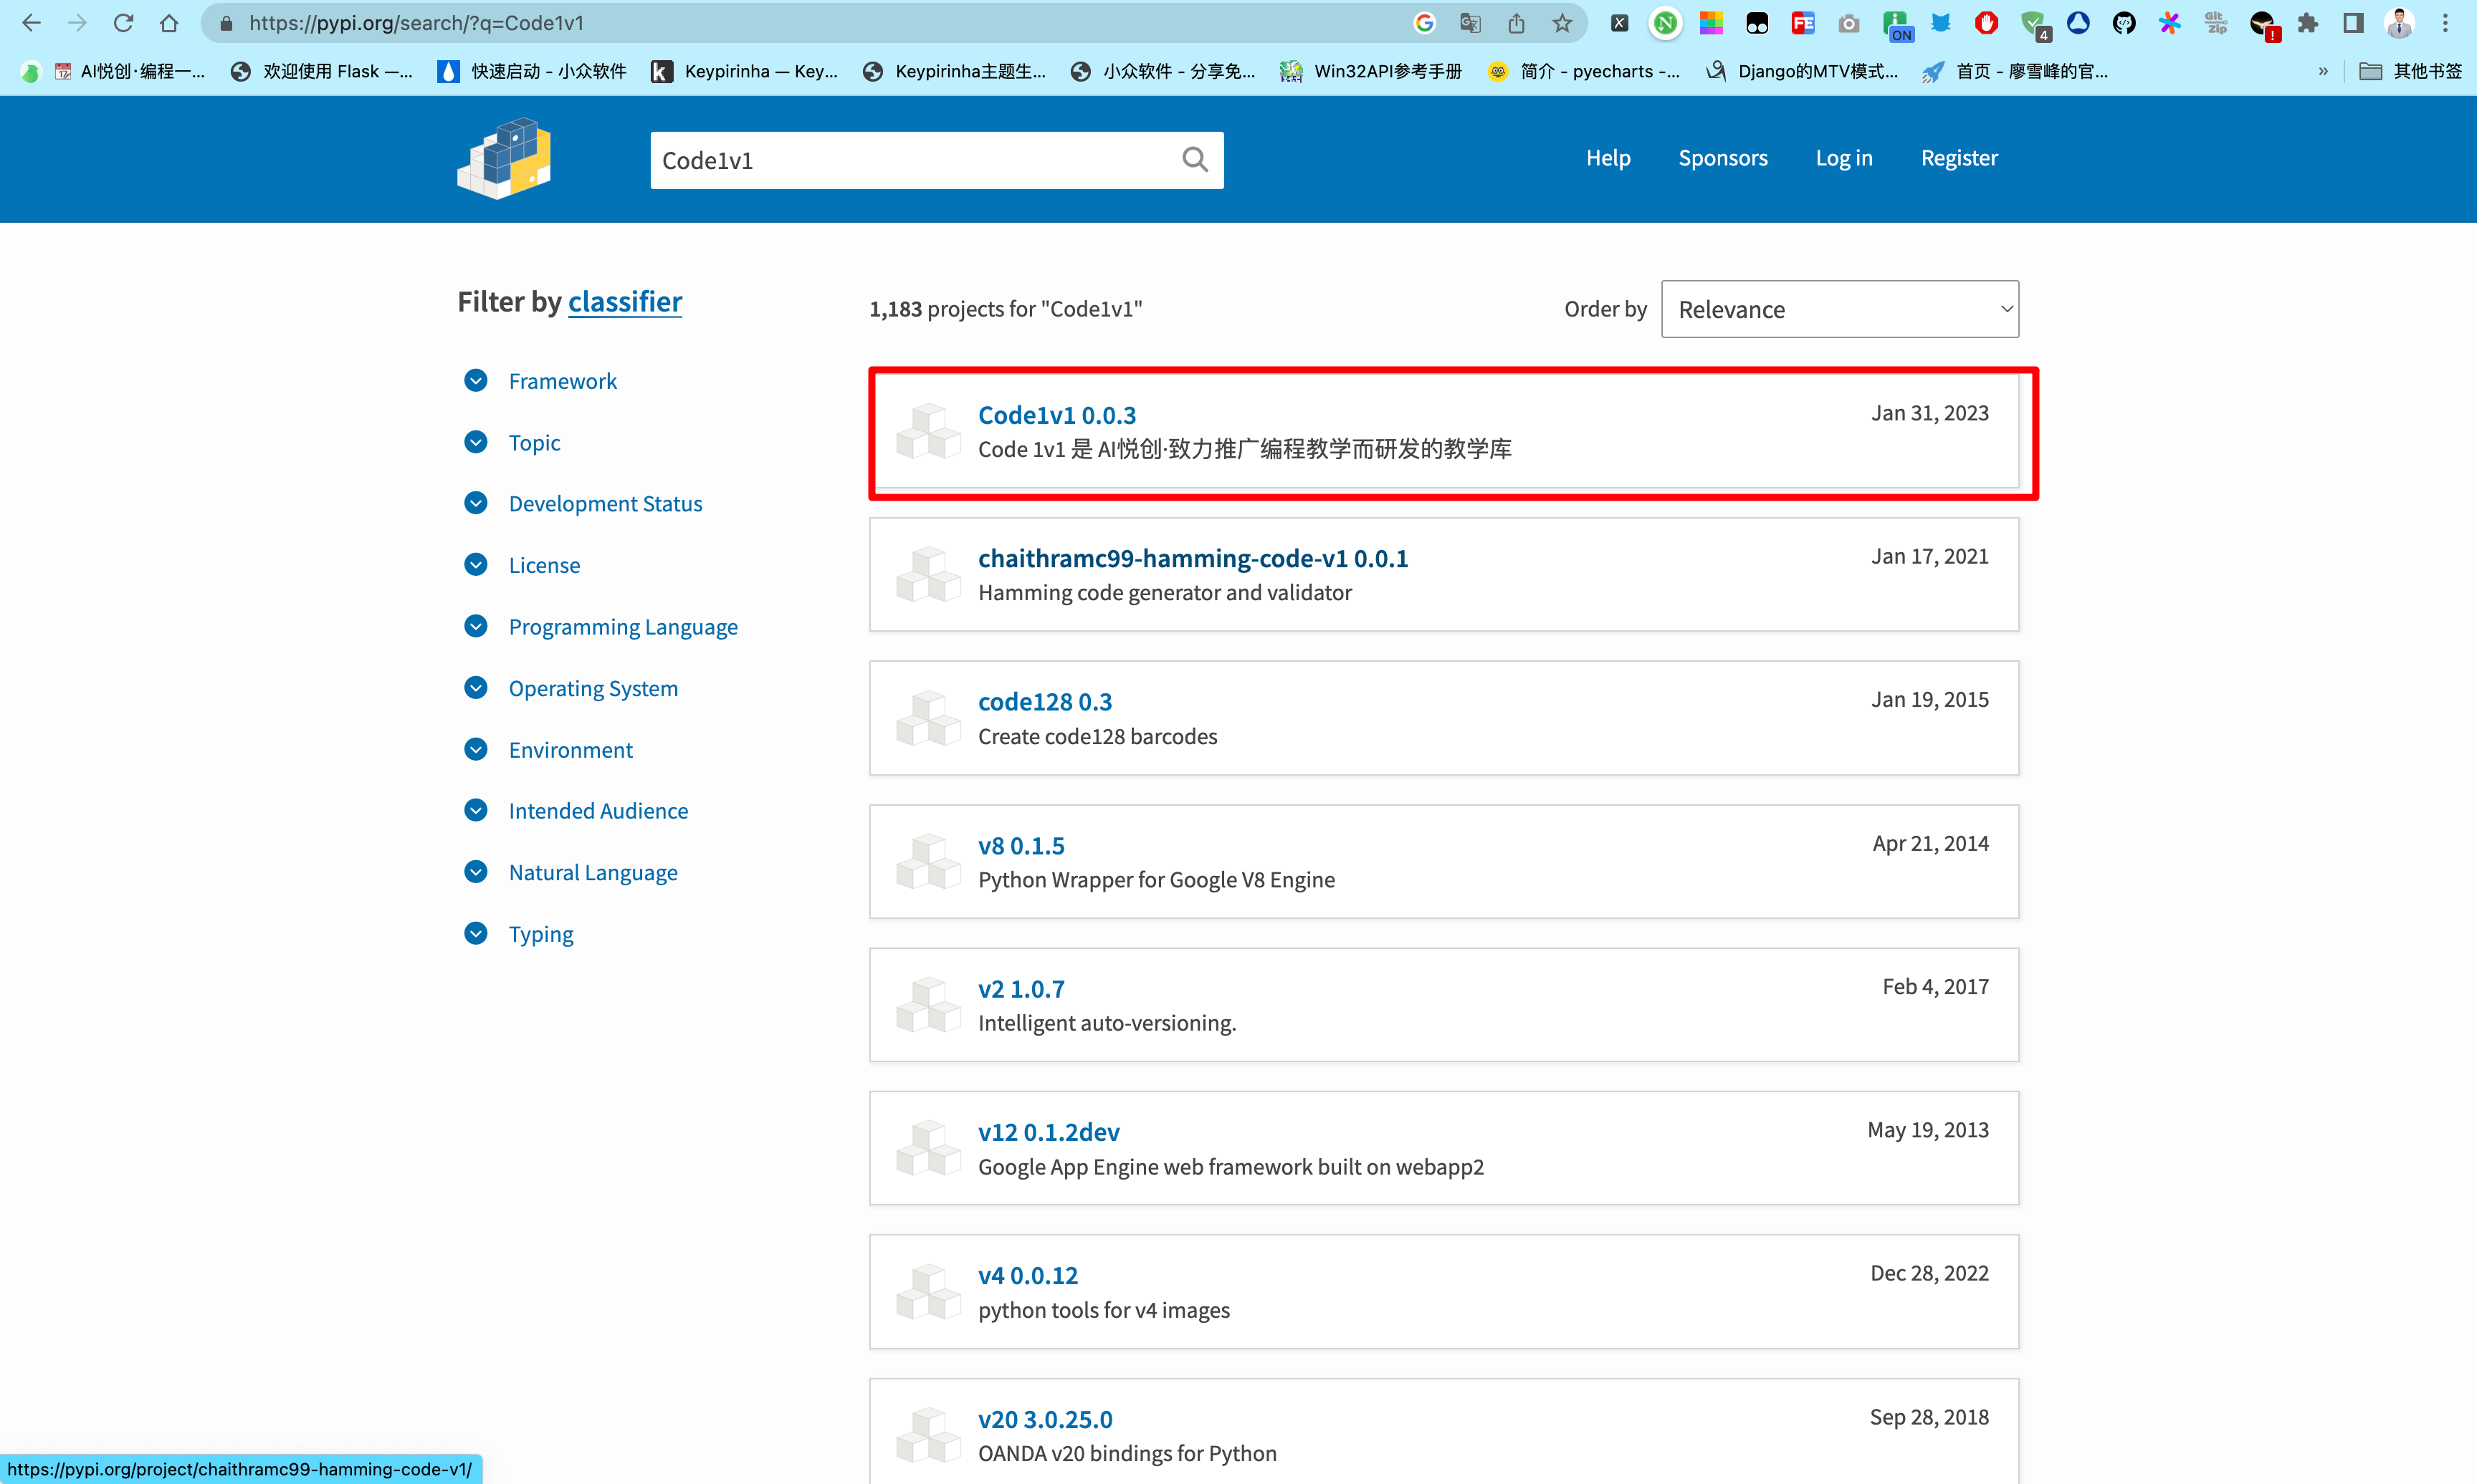The image size is (2477, 1484).
Task: Open the Sponsors page
Action: point(1723,158)
